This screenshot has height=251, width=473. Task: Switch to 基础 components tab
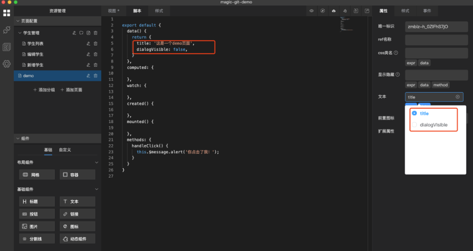pos(48,150)
